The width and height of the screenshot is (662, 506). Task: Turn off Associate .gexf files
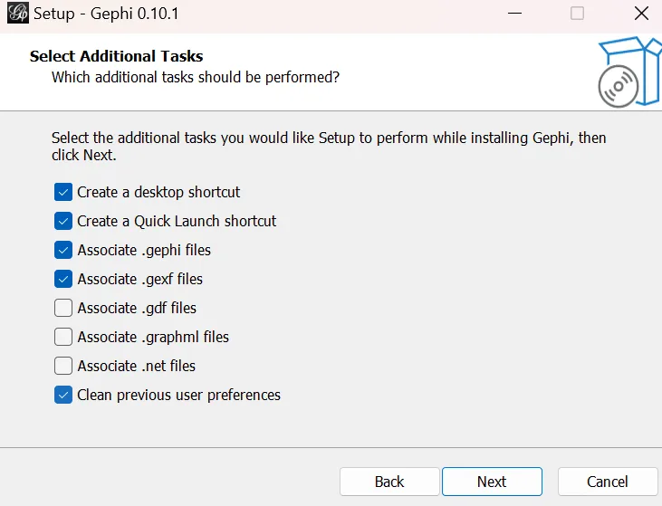(63, 279)
